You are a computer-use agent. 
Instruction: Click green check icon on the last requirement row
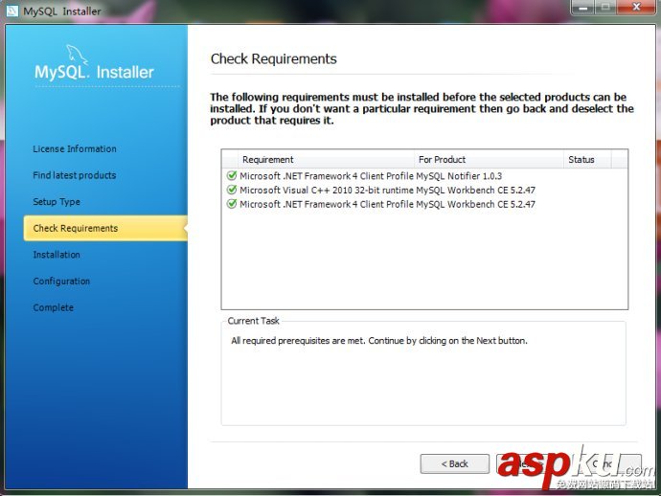click(232, 204)
